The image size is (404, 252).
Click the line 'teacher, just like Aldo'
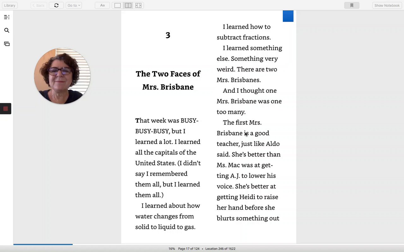point(248,144)
